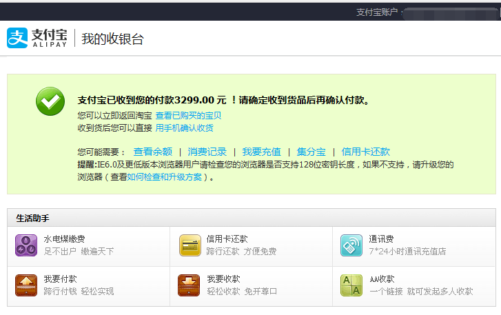Click the 生活助手 panel header

pos(252,218)
